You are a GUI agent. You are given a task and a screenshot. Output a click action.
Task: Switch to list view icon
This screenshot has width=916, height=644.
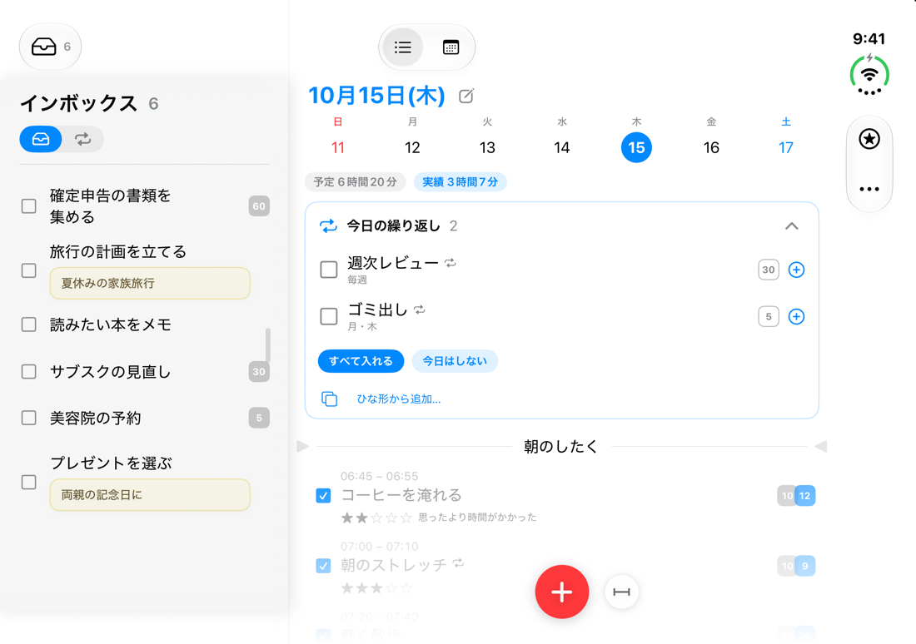(402, 47)
